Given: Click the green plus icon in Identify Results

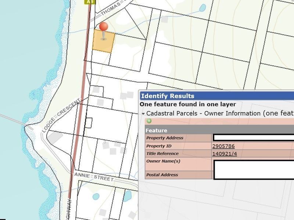Looking at the screenshot, I should [x=149, y=121].
